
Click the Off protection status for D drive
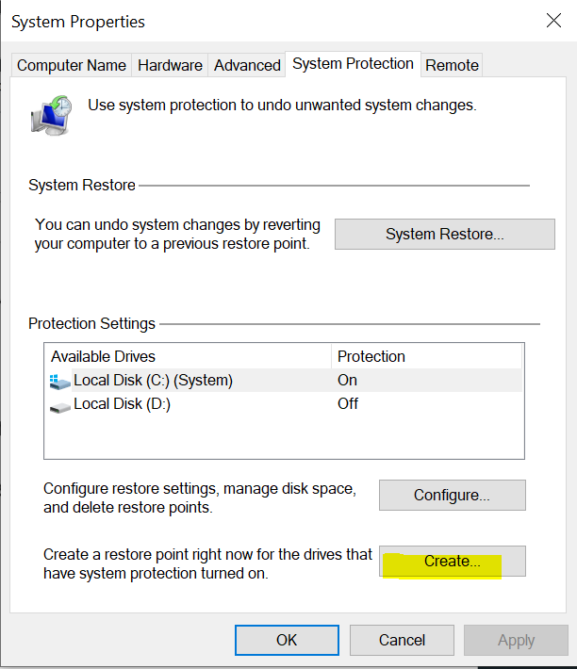(348, 404)
